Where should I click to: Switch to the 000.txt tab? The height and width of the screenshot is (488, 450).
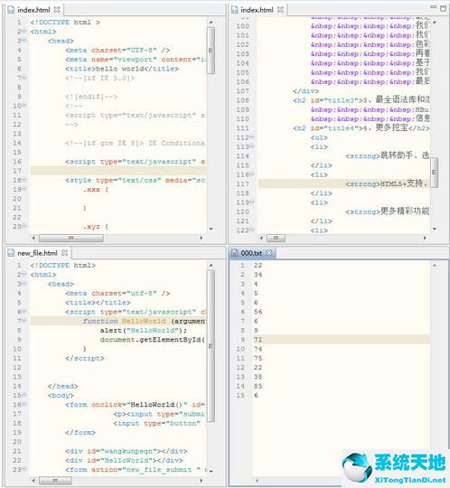pyautogui.click(x=251, y=253)
